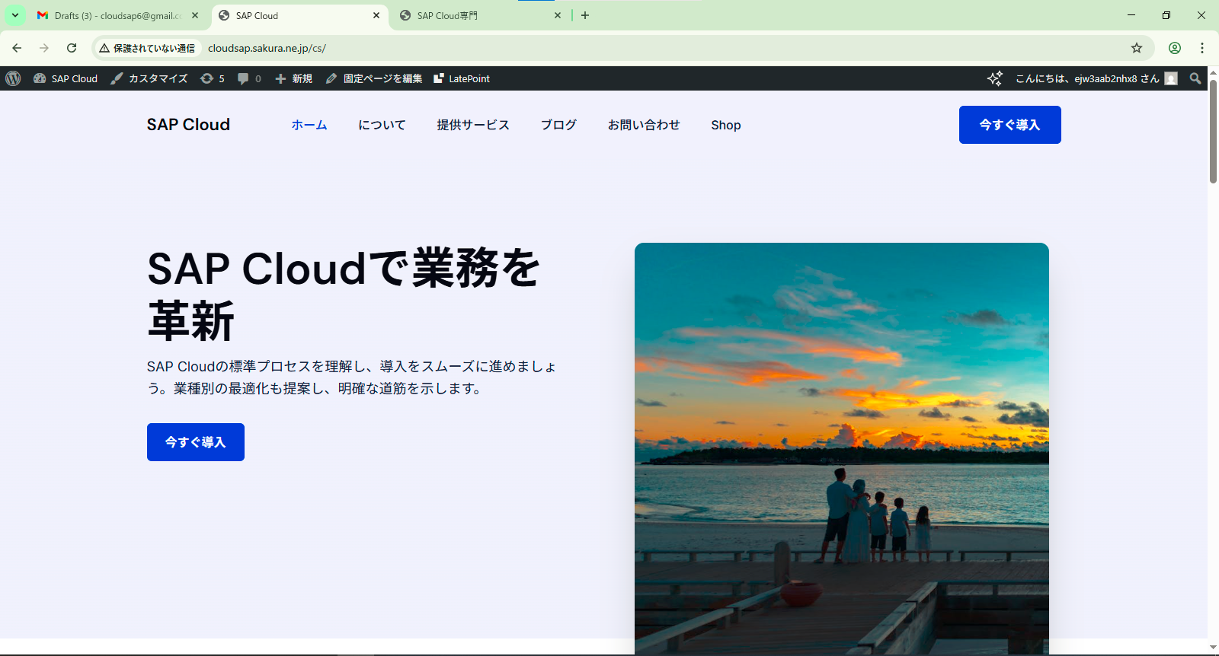Open the Chrome three-dot menu
The width and height of the screenshot is (1219, 656).
coord(1202,48)
